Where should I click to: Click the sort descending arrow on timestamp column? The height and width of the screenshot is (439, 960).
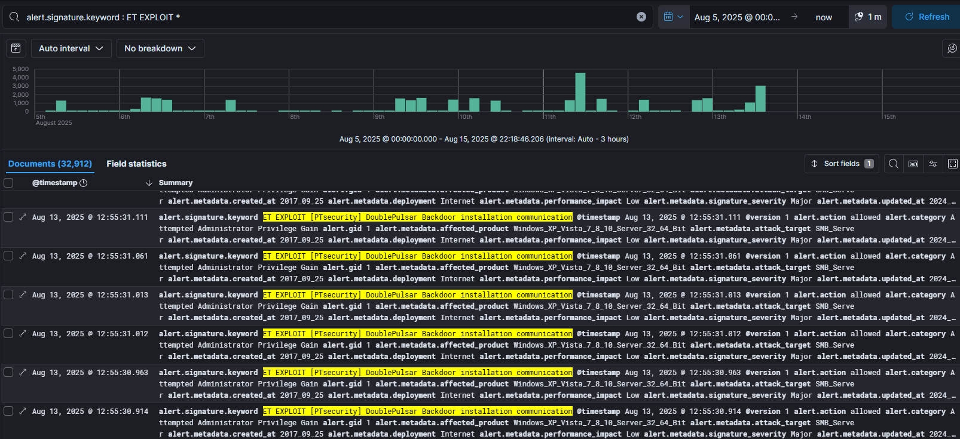[149, 183]
